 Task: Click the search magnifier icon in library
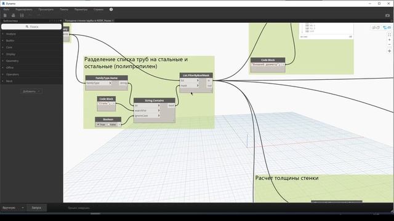pyautogui.click(x=27, y=26)
